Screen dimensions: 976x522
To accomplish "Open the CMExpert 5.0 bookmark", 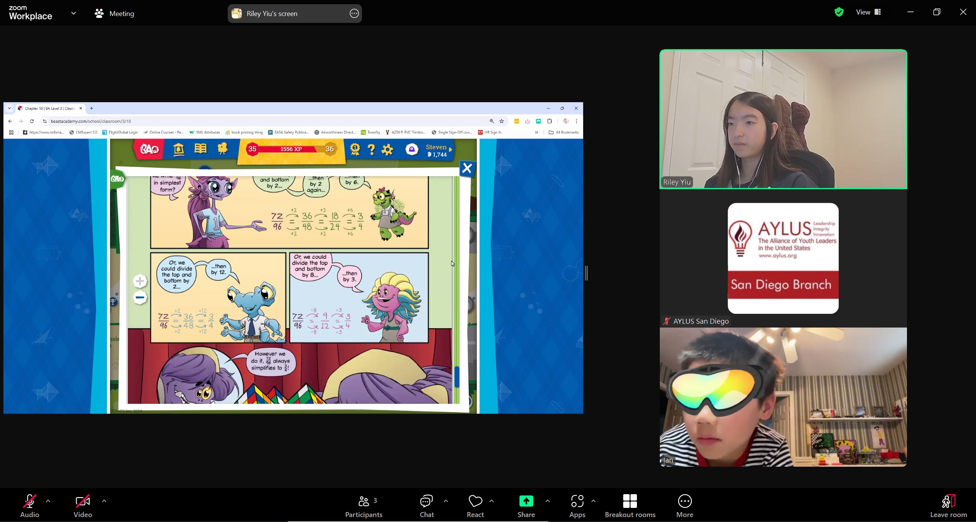I will pos(83,132).
